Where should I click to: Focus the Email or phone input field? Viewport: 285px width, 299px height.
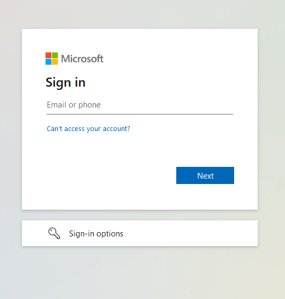[x=140, y=105]
